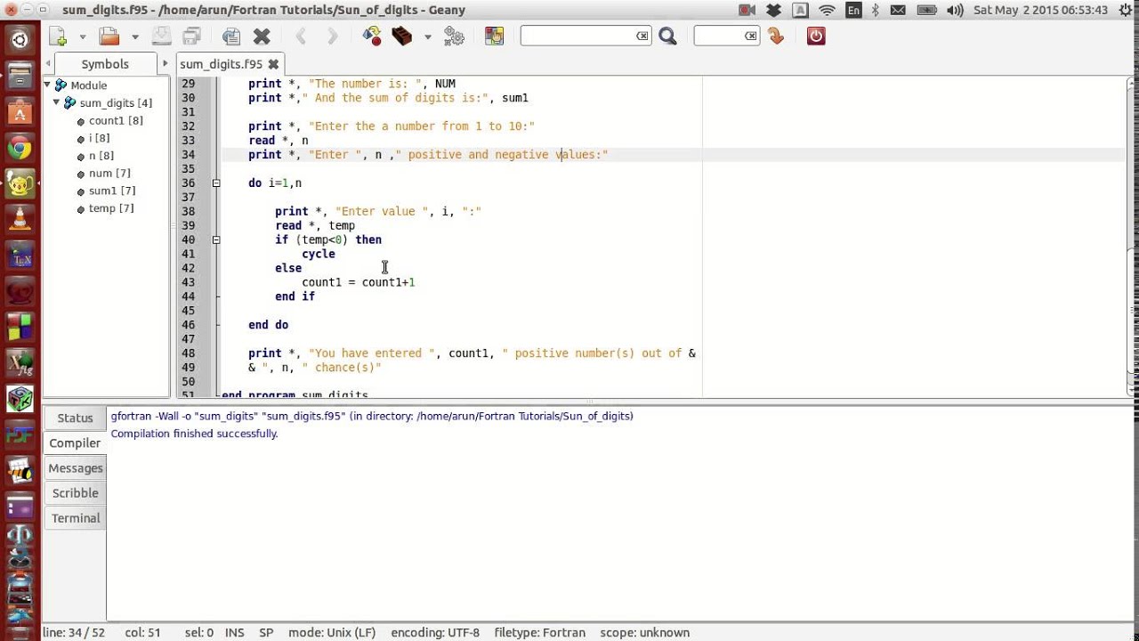Reload the current file from disk
This screenshot has width=1139, height=641.
pos(231,37)
